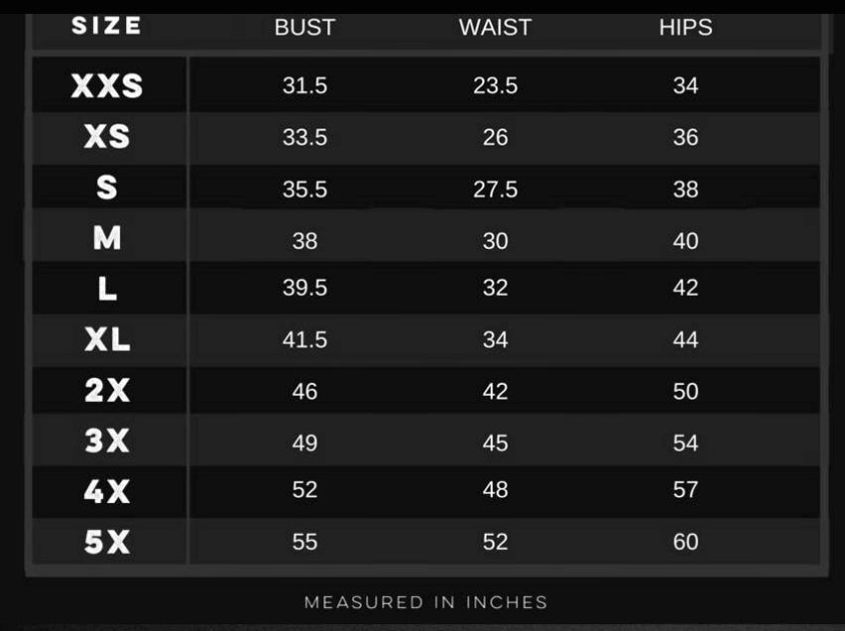
Task: Select the HIPS column header
Action: click(x=685, y=28)
